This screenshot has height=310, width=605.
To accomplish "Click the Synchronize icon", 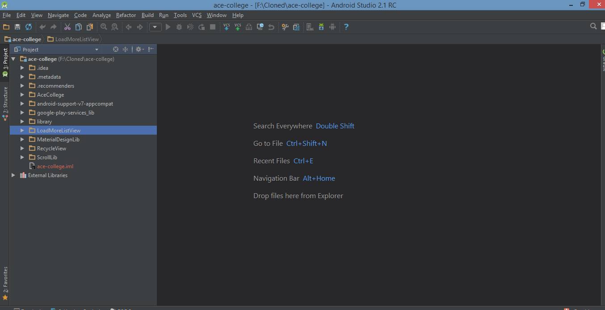I will [x=29, y=27].
